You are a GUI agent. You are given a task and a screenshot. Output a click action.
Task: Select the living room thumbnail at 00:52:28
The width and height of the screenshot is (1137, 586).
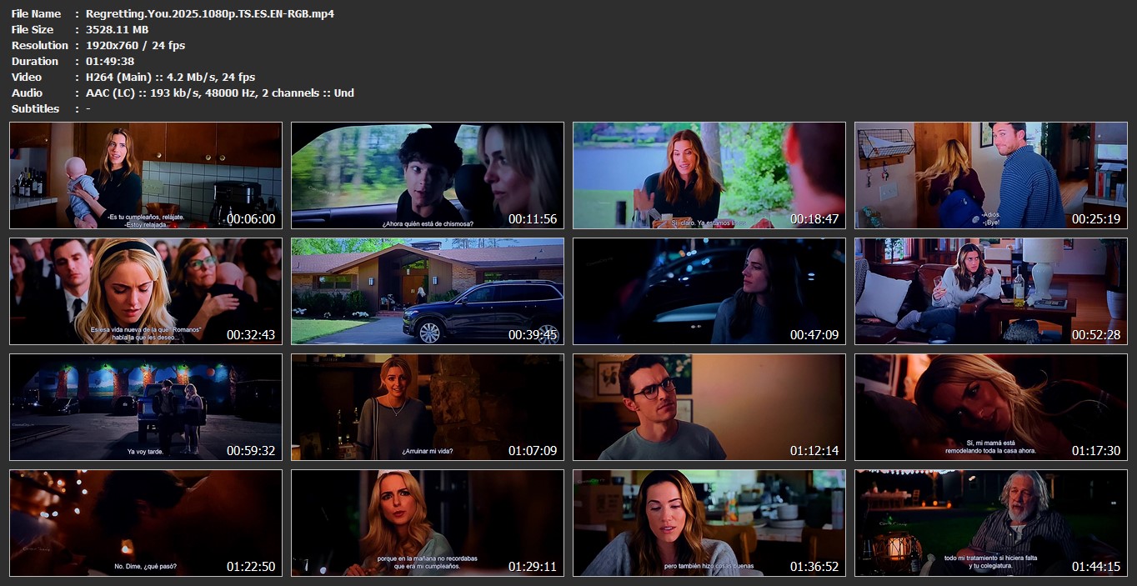click(991, 292)
